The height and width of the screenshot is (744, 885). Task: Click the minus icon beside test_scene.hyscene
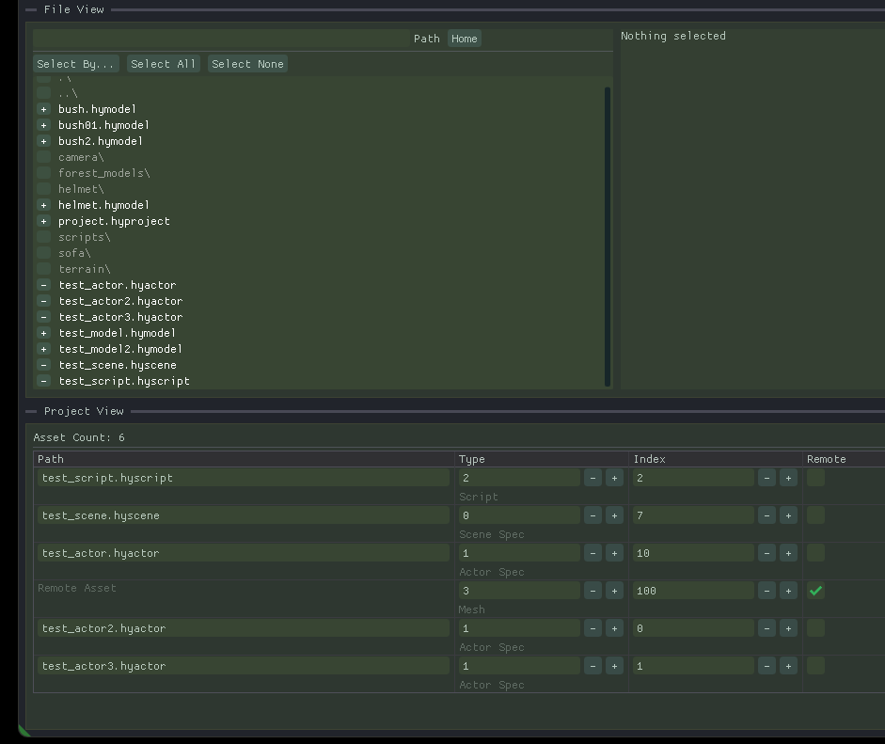click(43, 365)
